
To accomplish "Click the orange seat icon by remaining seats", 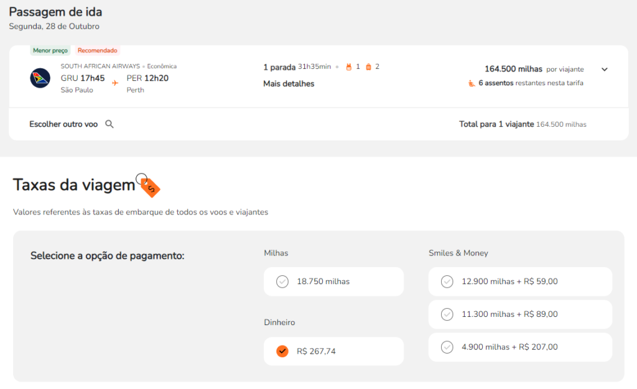I will (472, 83).
